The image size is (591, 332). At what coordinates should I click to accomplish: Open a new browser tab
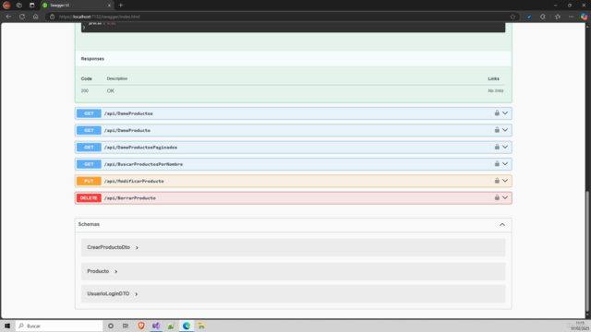[x=121, y=6]
